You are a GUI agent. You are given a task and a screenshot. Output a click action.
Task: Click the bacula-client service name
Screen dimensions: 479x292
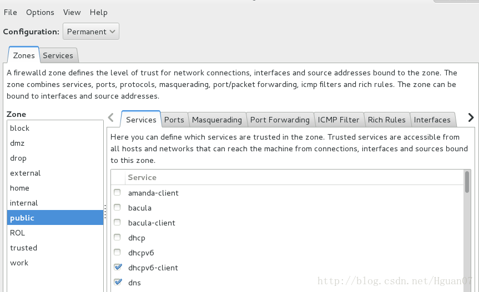coord(152,223)
